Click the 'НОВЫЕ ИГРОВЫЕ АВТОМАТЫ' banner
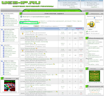Image resolution: width=104 pixels, height=96 pixels. pyautogui.click(x=94, y=76)
